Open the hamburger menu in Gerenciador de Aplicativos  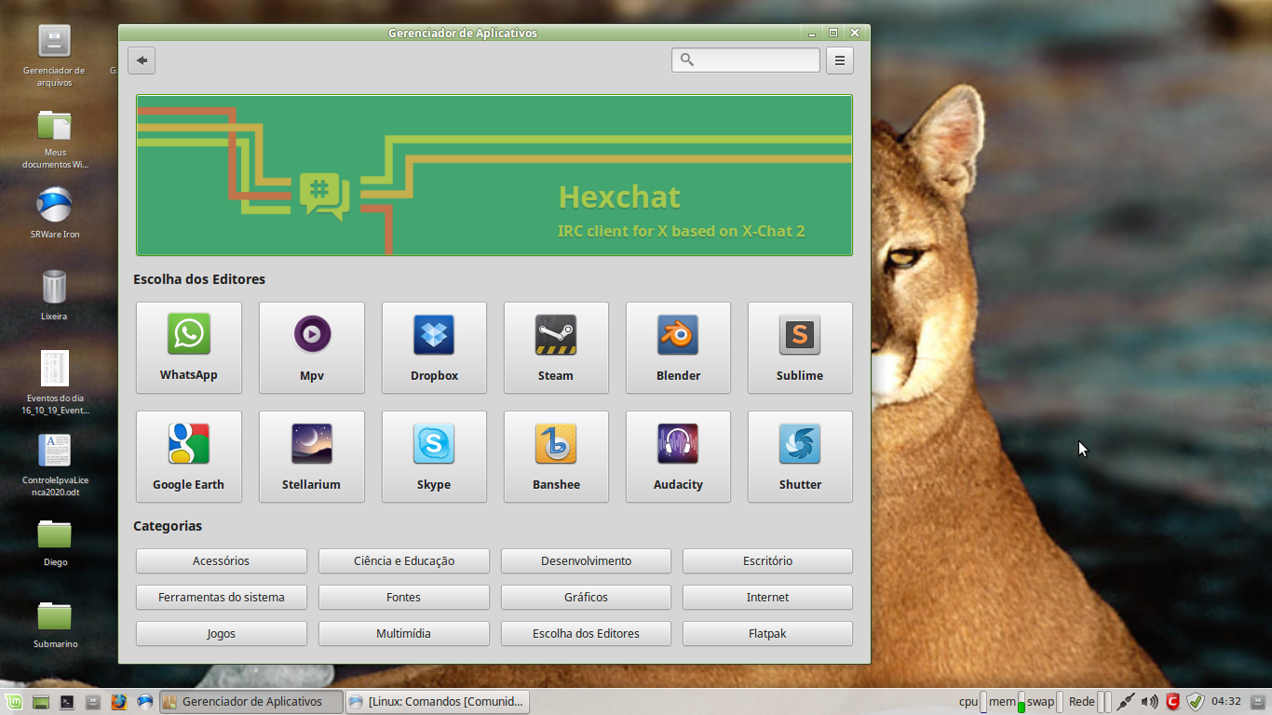coord(840,61)
